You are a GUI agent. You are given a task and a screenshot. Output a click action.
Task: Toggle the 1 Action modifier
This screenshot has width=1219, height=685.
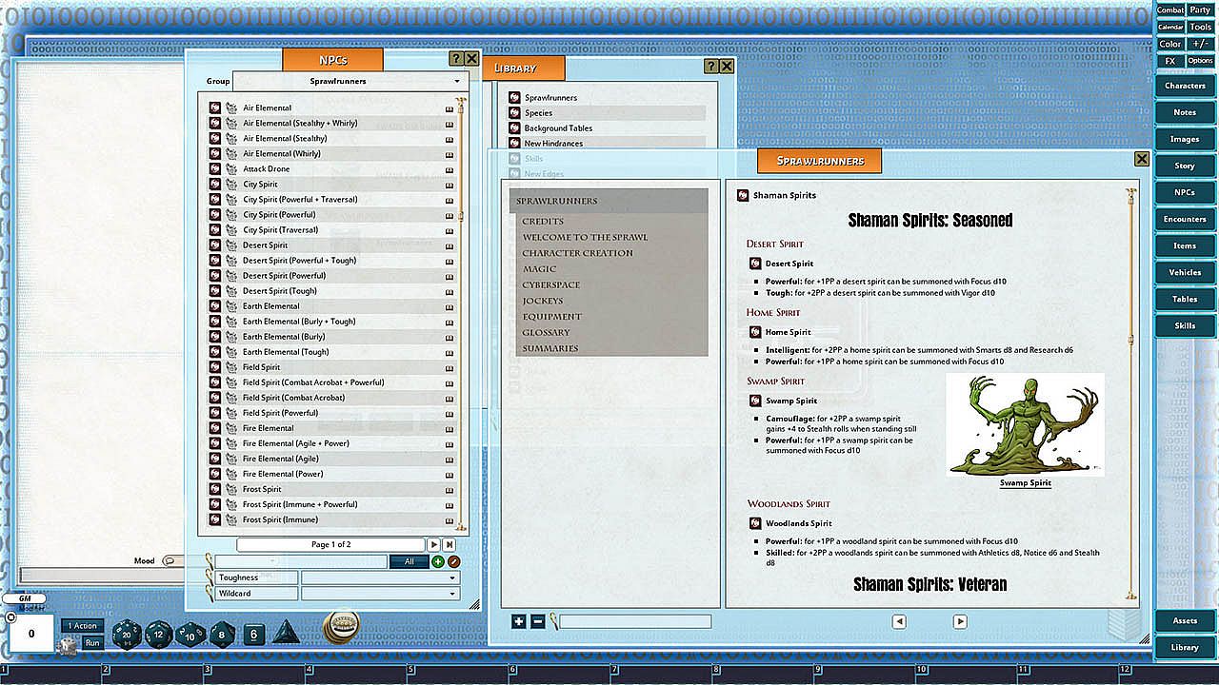pyautogui.click(x=82, y=626)
